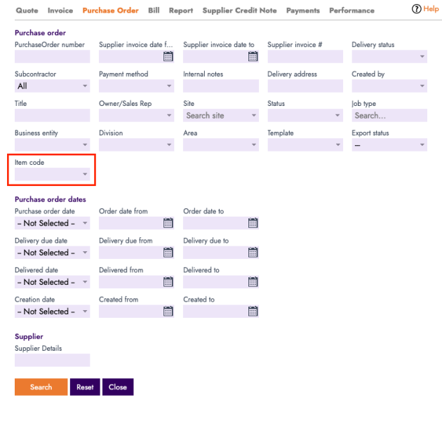Open calendar for Supplier invoice date from

pyautogui.click(x=168, y=57)
